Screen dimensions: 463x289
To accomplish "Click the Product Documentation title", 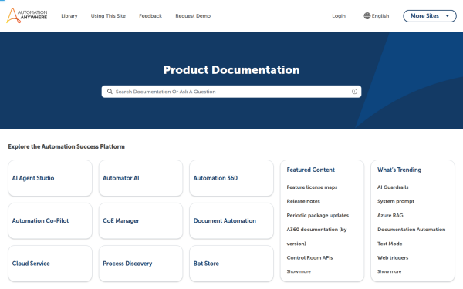I will click(231, 70).
